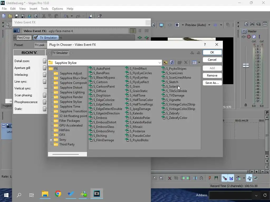This screenshot has height=202, width=270.
Task: Click Save As... button in Plug-In Chooser
Action: tap(212, 83)
